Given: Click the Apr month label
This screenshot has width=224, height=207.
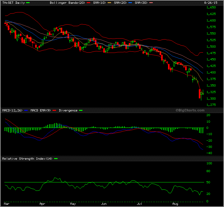Looking at the screenshot, I should pyautogui.click(x=42, y=204).
